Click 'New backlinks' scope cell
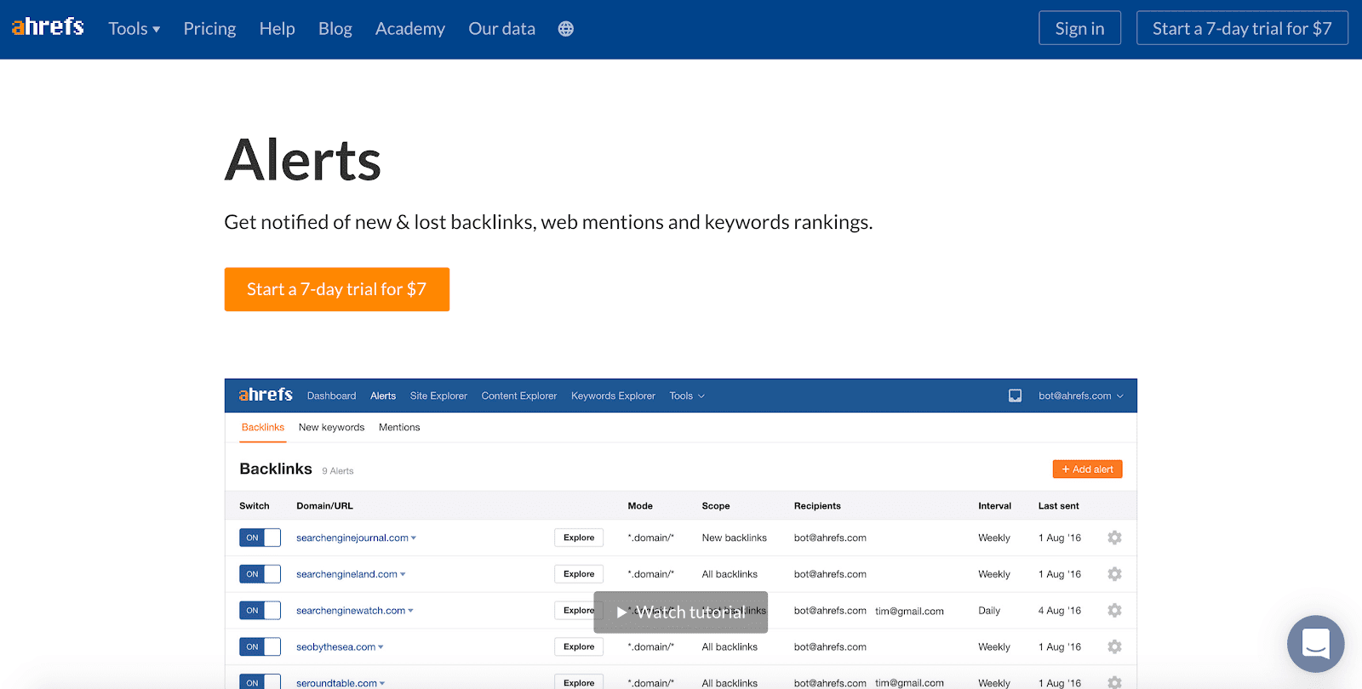 pos(734,538)
